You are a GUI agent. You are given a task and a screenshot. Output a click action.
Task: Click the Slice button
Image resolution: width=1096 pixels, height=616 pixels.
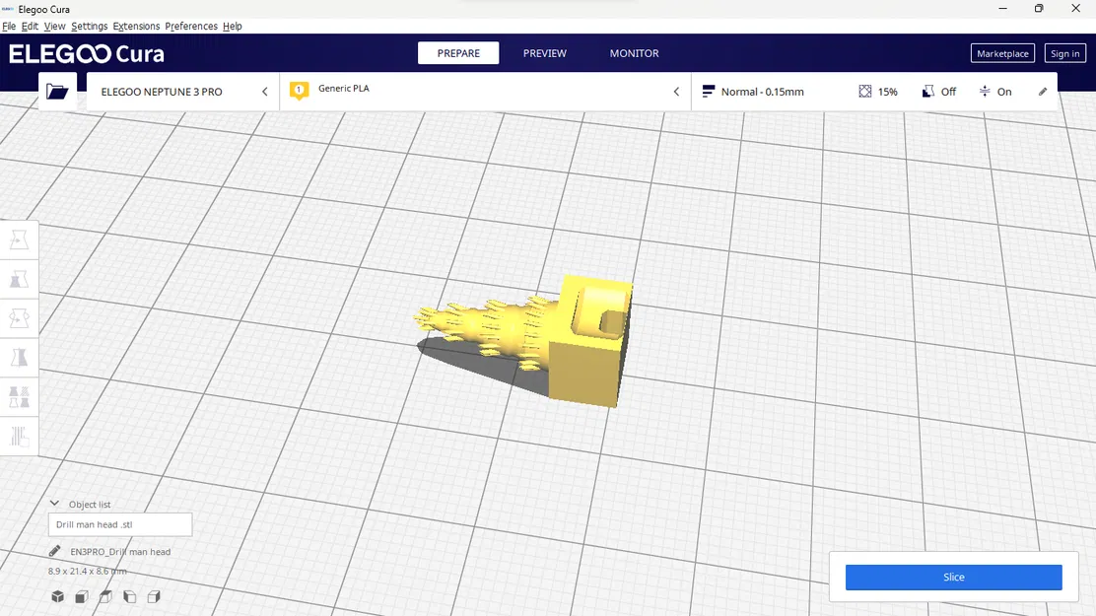point(952,578)
